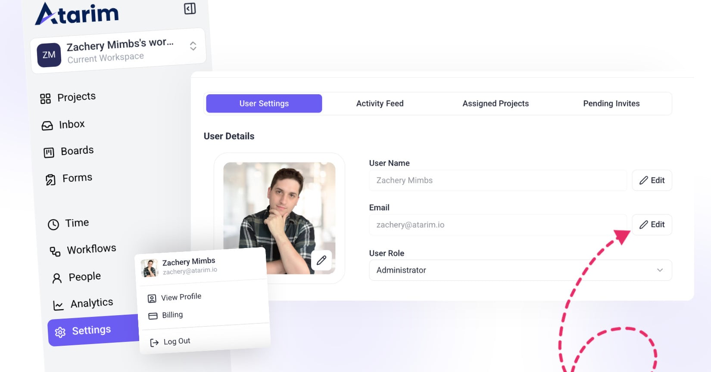Expand the workspace switcher chevrons
The width and height of the screenshot is (711, 372).
tap(193, 46)
